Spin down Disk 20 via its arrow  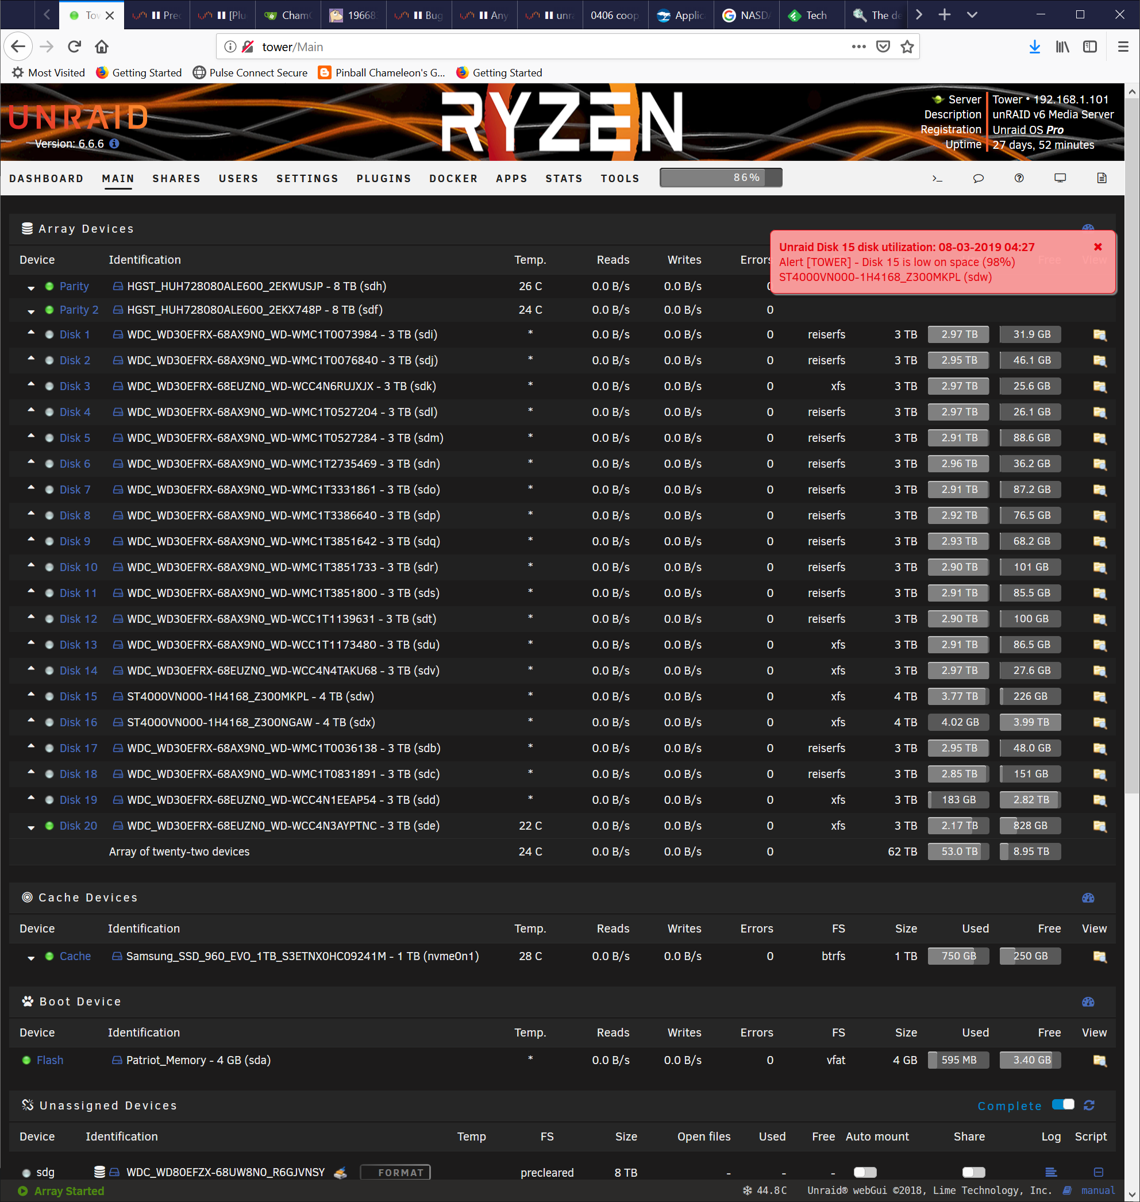31,827
